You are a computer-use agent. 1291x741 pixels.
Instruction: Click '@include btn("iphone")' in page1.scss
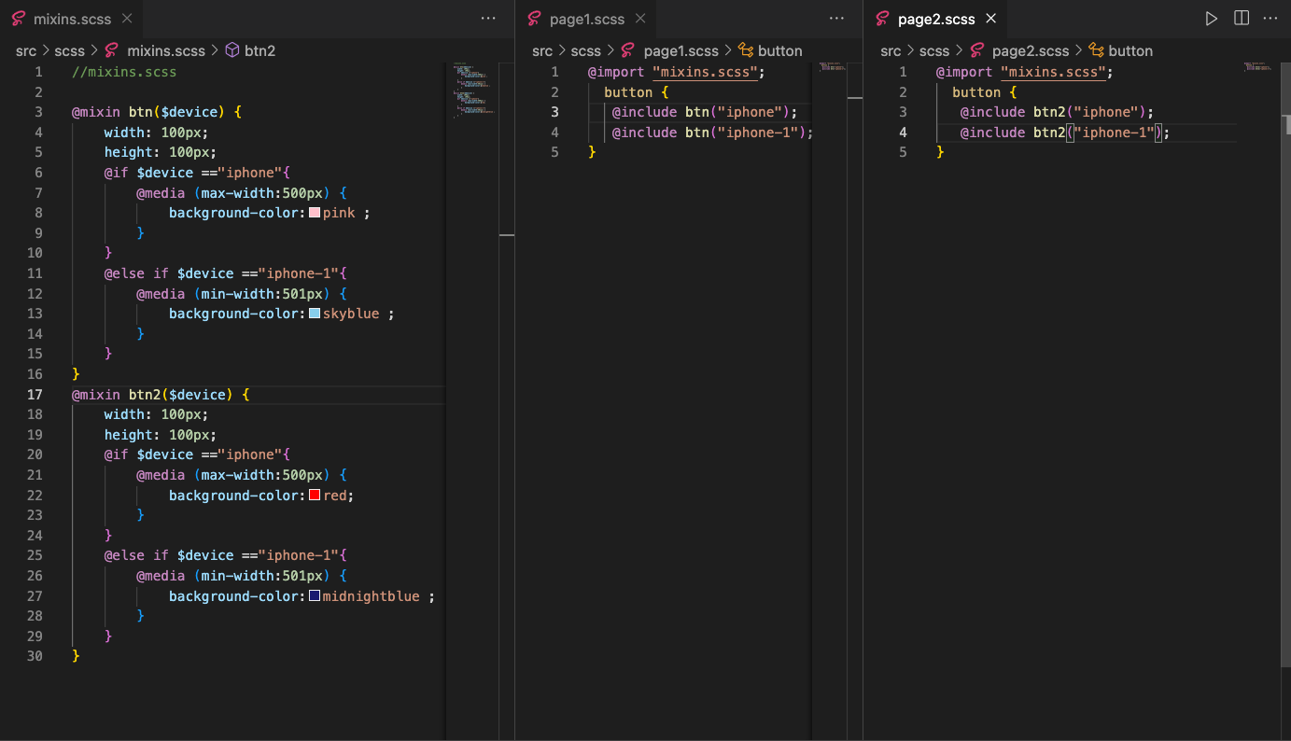pyautogui.click(x=701, y=112)
